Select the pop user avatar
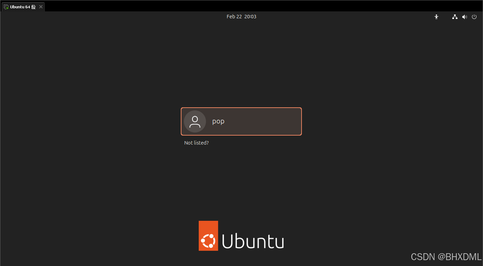Viewport: 483px width, 266px height. [x=195, y=121]
